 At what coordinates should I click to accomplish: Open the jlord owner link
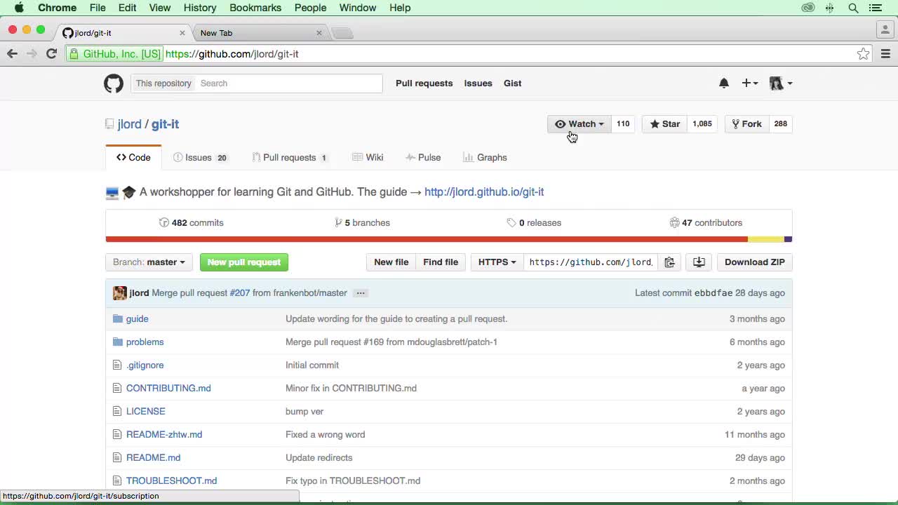pos(129,124)
